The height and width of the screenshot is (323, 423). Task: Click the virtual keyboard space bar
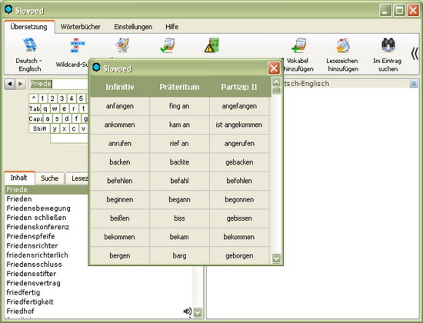pyautogui.click(x=69, y=138)
